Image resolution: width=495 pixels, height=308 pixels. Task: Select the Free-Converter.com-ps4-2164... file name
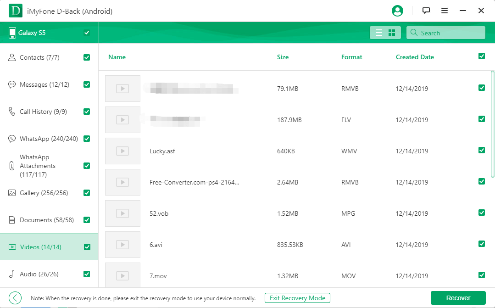coord(195,182)
